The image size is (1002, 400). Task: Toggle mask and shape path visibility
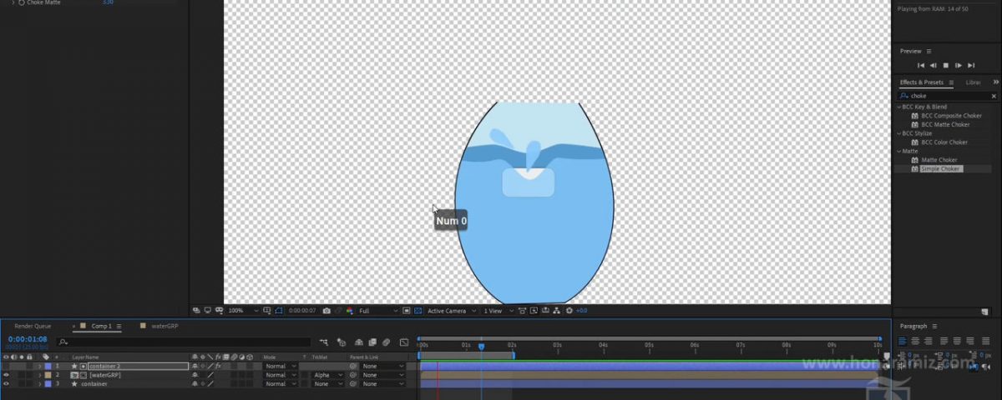pyautogui.click(x=279, y=310)
